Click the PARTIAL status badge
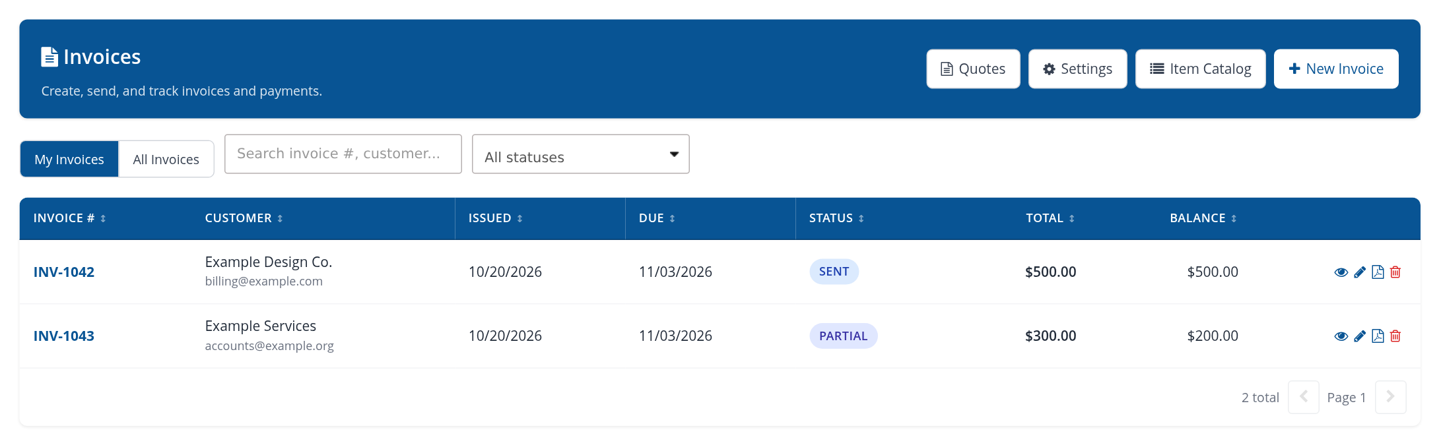1441x447 pixels. [x=843, y=336]
